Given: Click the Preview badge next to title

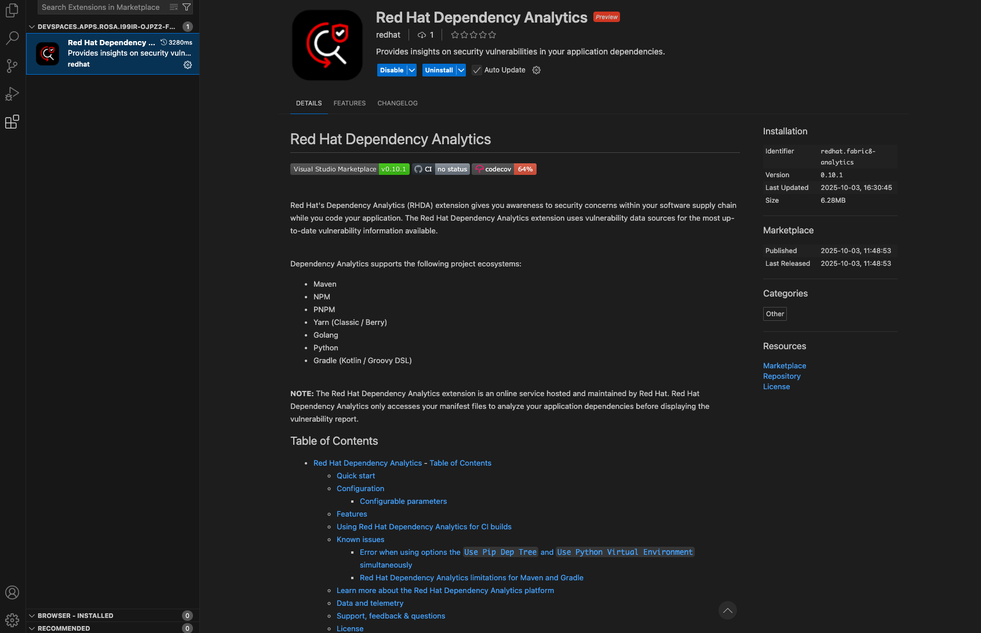Looking at the screenshot, I should [607, 17].
